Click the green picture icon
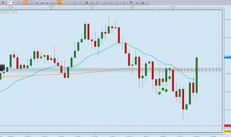Image resolution: width=231 pixels, height=137 pixels. (x=86, y=2)
